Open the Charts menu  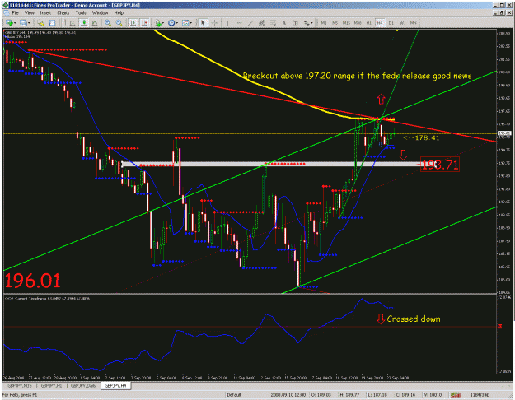tap(63, 13)
